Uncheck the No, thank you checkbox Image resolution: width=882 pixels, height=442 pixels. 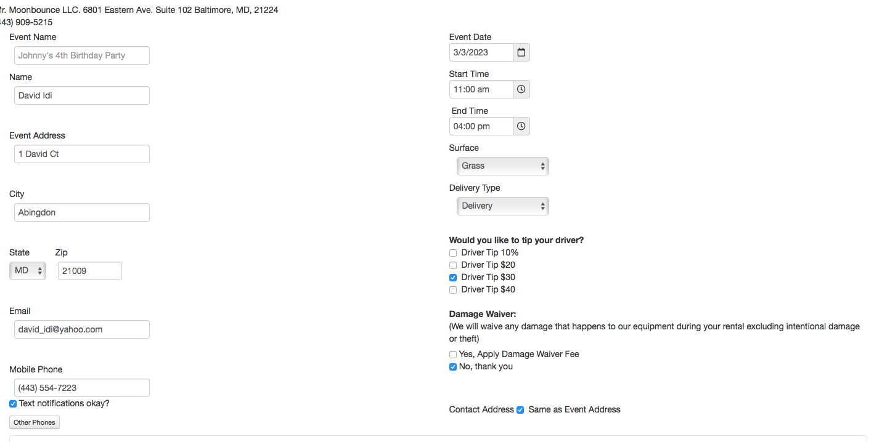(453, 367)
